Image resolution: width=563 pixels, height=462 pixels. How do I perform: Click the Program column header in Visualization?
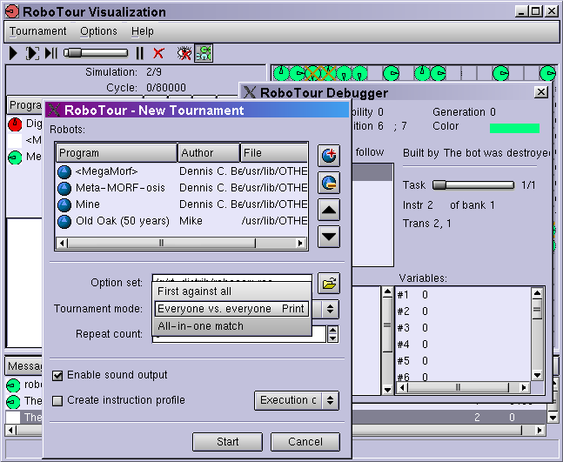click(x=24, y=105)
